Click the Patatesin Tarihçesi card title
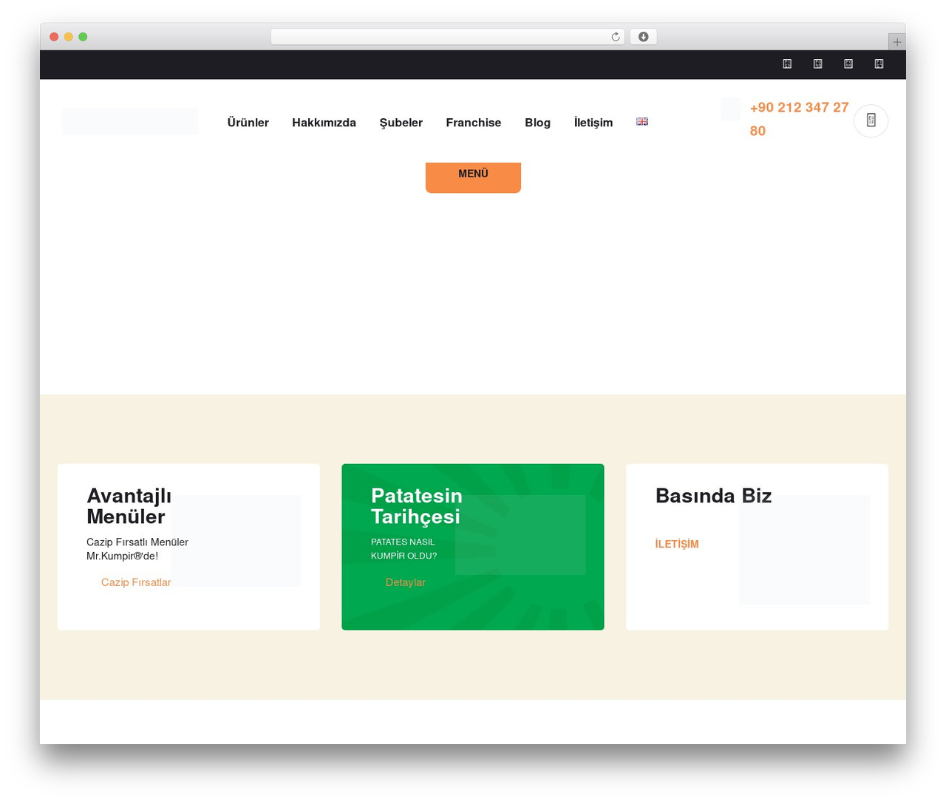Viewport: 946px width, 801px height. pos(417,506)
